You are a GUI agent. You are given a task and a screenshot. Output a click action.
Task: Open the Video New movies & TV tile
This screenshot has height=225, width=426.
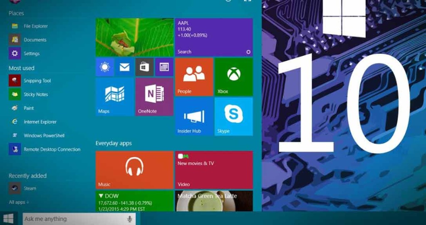[x=214, y=170]
